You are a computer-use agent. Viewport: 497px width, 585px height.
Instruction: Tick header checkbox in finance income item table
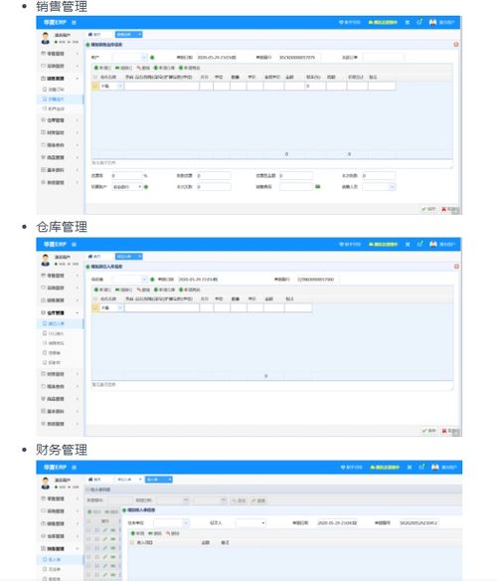(x=131, y=543)
